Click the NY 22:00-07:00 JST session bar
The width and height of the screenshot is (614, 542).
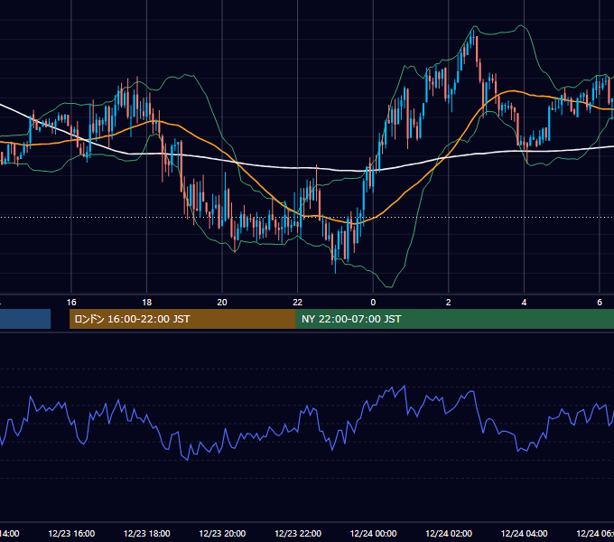coord(454,319)
